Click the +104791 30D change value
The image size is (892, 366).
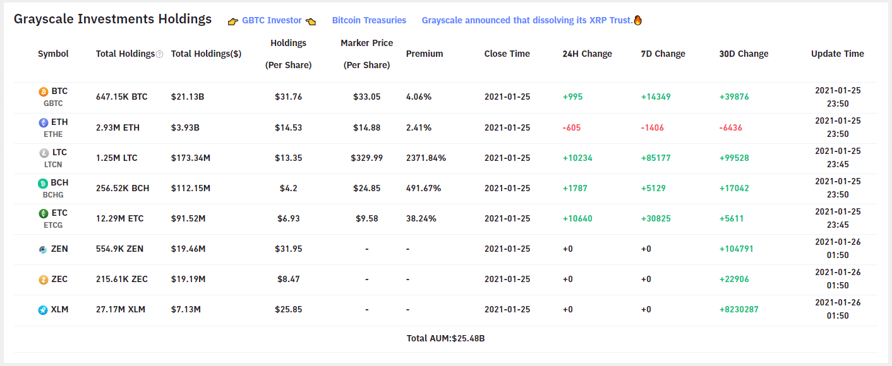click(737, 249)
